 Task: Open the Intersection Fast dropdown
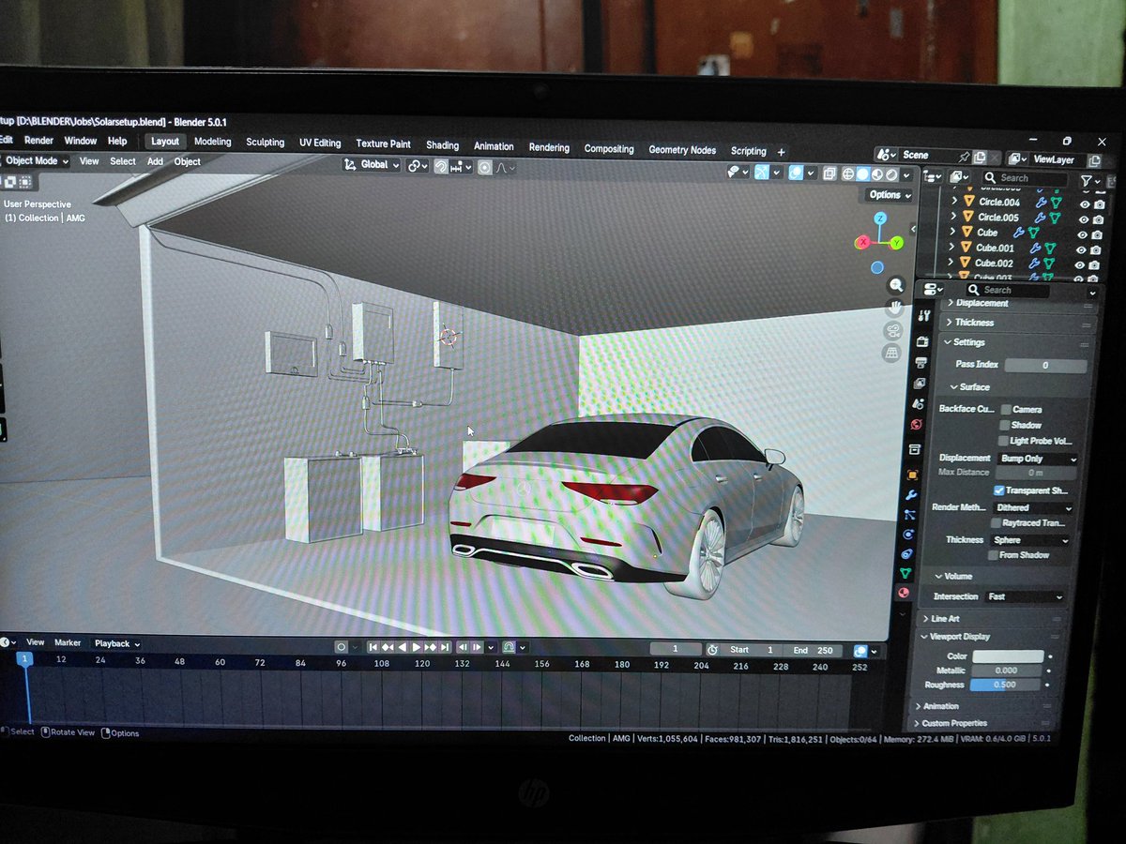pos(1024,596)
